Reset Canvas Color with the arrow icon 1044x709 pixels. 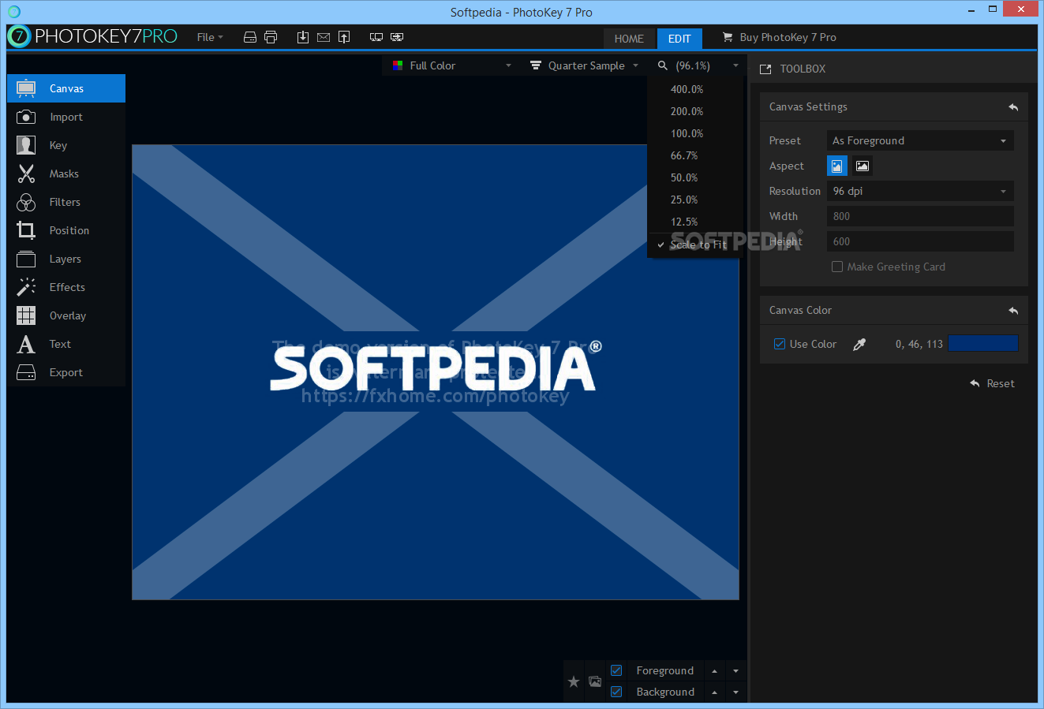tap(1013, 311)
